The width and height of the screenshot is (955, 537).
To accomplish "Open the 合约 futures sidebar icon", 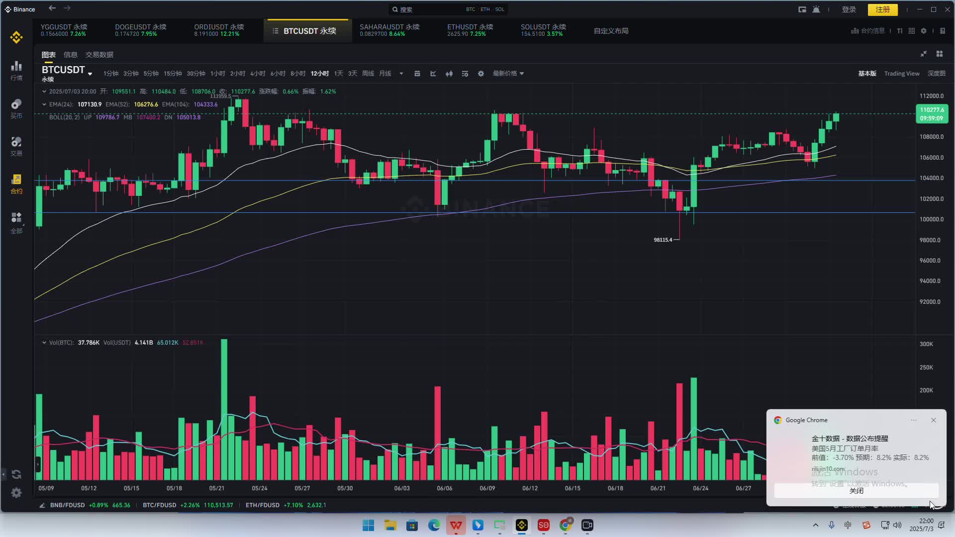I will 16,182.
